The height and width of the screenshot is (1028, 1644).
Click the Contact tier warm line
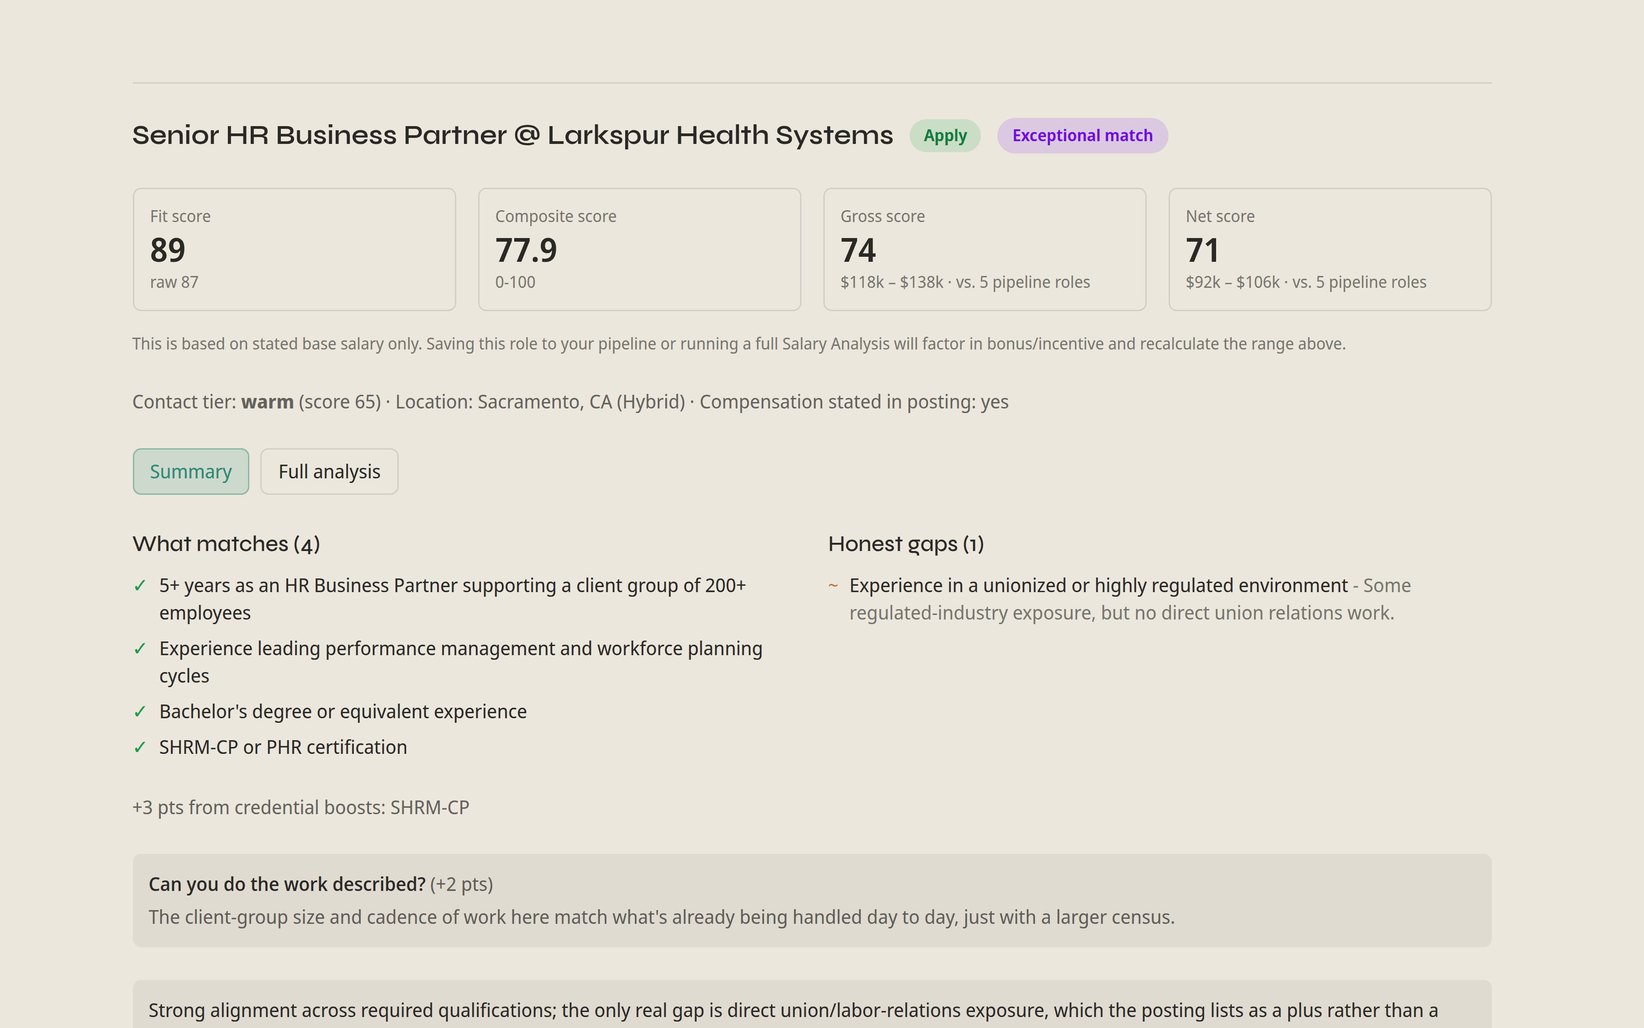(x=570, y=402)
